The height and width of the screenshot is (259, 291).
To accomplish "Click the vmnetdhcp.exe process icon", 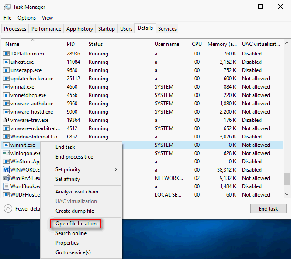I will [x=6, y=95].
